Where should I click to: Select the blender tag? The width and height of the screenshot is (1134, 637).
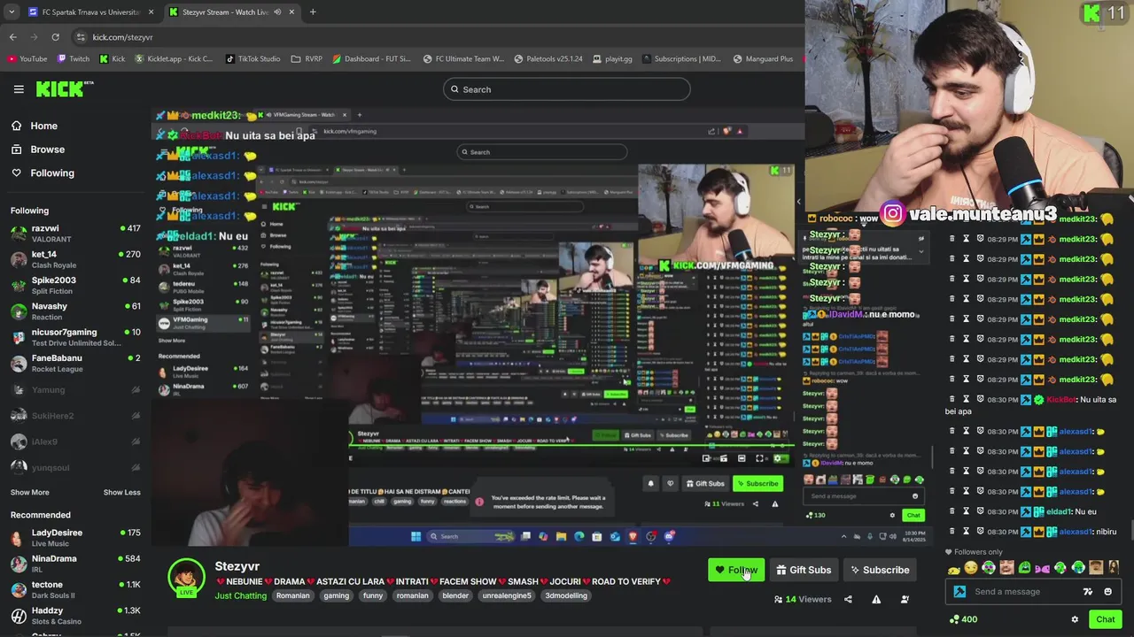(455, 596)
